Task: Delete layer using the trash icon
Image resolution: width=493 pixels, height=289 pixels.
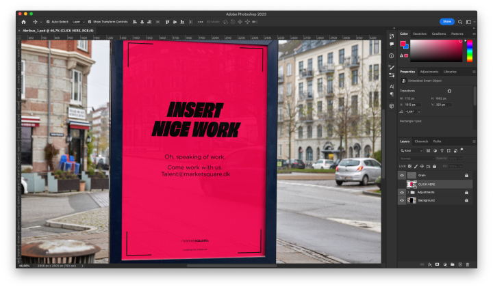Action: coord(468,264)
